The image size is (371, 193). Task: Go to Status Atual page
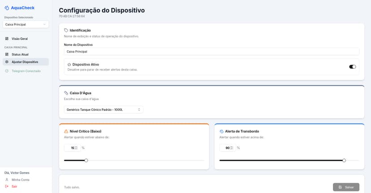tap(20, 54)
